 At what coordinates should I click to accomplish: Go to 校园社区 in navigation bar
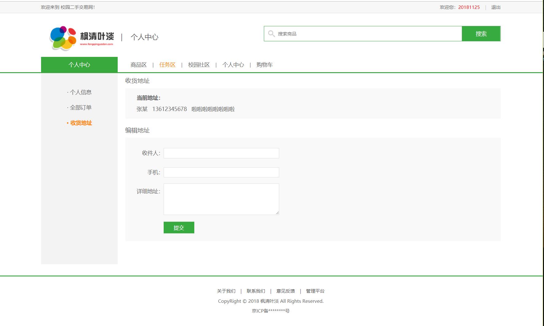pyautogui.click(x=199, y=65)
